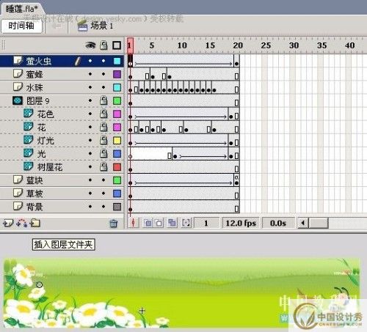Click the edit multiple frames button
The width and height of the screenshot is (367, 332).
(x=172, y=223)
